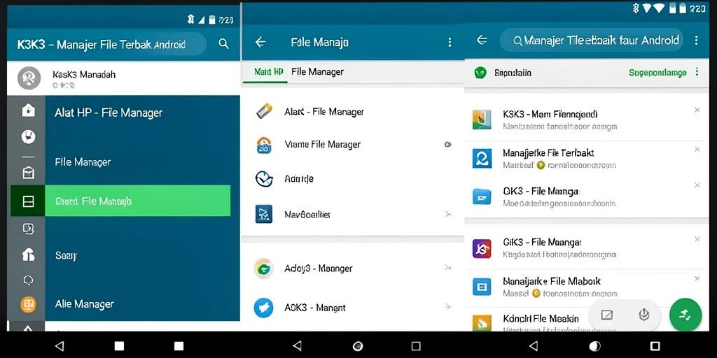The height and width of the screenshot is (358, 717).
Task: Open search in the K3K3 left panel header
Action: [223, 44]
